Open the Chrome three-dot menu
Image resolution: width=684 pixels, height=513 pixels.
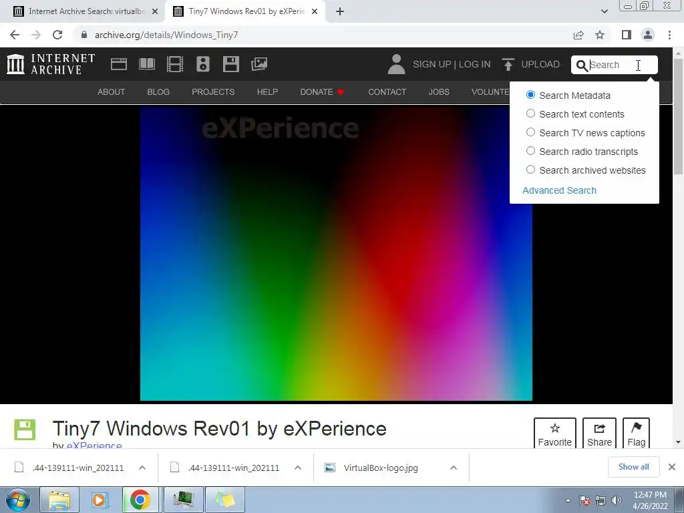pyautogui.click(x=669, y=35)
